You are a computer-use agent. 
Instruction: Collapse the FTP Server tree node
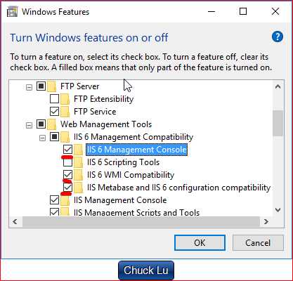[x=29, y=88]
